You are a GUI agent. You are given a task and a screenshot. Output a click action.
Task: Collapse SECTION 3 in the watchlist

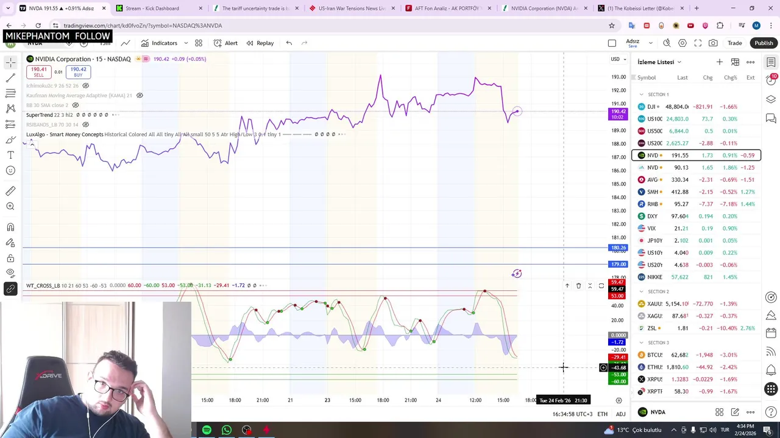[x=641, y=342]
